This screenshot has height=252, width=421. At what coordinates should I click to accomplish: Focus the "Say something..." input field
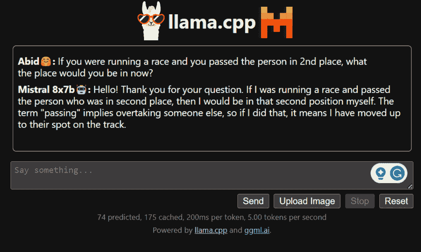[189, 175]
